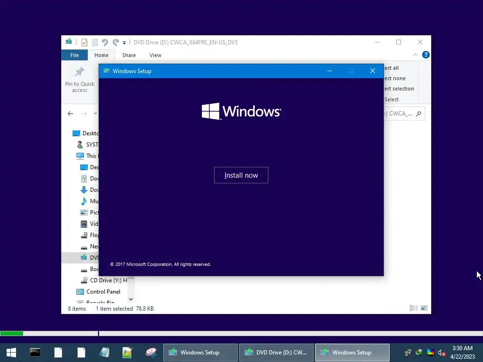The width and height of the screenshot is (483, 362).
Task: Click Select none in the ribbon
Action: tap(395, 78)
